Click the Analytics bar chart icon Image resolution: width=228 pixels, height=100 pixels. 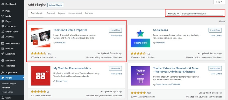tap(3, 37)
